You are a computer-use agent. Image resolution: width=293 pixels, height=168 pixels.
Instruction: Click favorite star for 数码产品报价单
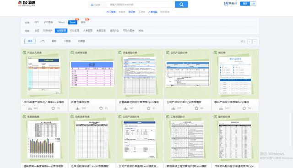click(x=244, y=108)
